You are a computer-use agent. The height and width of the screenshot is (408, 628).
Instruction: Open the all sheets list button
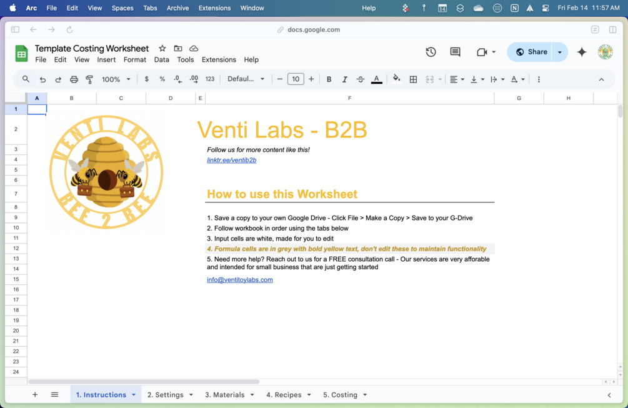click(54, 395)
